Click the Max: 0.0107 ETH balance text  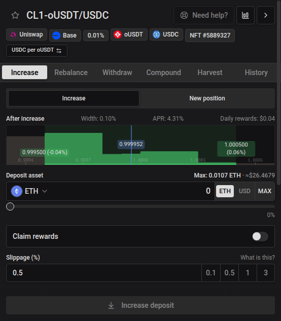point(217,175)
